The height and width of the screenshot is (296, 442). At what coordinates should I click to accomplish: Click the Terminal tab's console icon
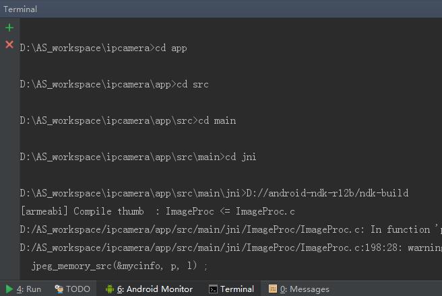pyautogui.click(x=213, y=289)
